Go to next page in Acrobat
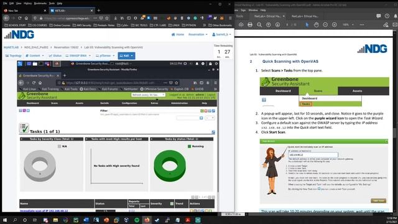This screenshot has height=224, width=398. coord(277,25)
